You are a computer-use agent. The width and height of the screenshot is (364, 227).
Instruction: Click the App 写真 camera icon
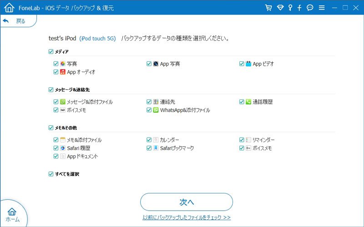click(x=156, y=64)
